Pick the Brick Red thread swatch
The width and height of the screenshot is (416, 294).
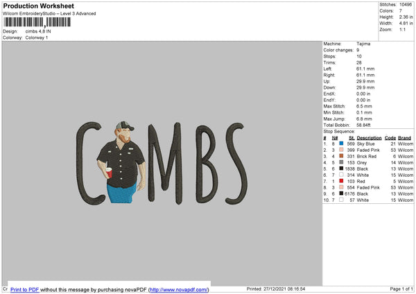(341, 156)
